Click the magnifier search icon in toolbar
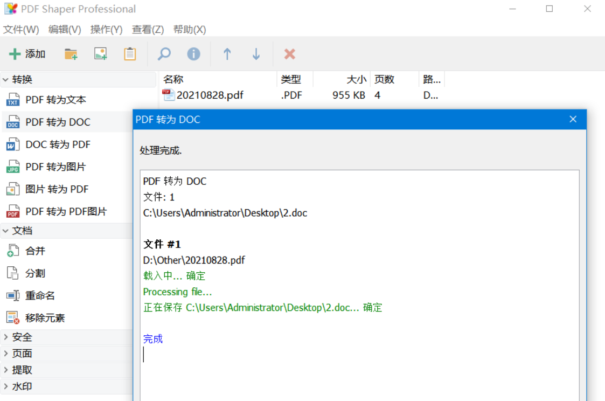605x401 pixels. 164,54
